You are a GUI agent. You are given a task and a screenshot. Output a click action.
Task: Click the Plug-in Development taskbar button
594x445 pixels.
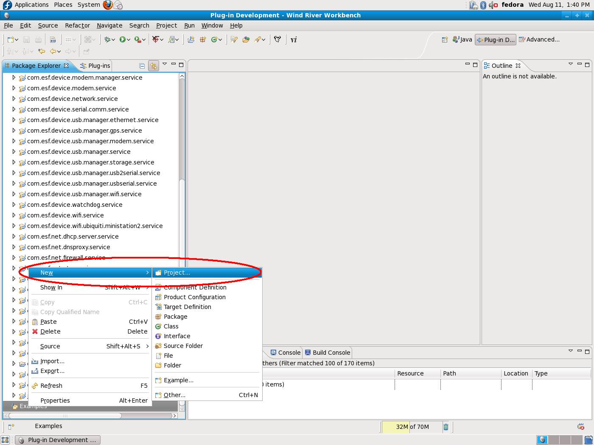(58, 440)
